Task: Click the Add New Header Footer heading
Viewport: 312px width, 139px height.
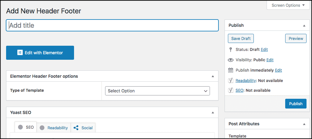Action: point(44,11)
